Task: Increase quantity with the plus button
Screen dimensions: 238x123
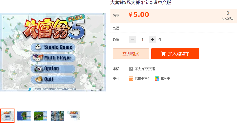Action: (153, 40)
